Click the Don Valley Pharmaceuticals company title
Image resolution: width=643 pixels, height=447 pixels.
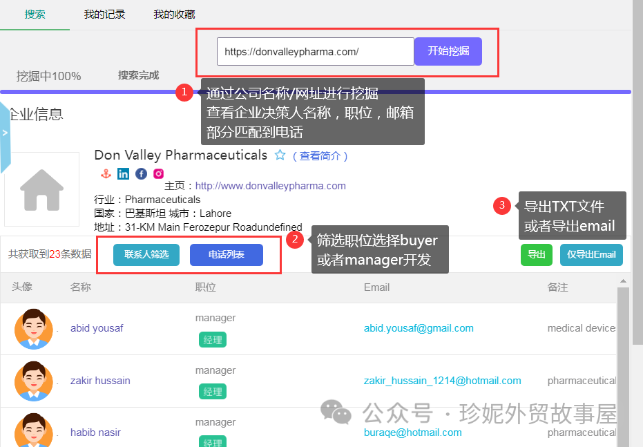180,155
